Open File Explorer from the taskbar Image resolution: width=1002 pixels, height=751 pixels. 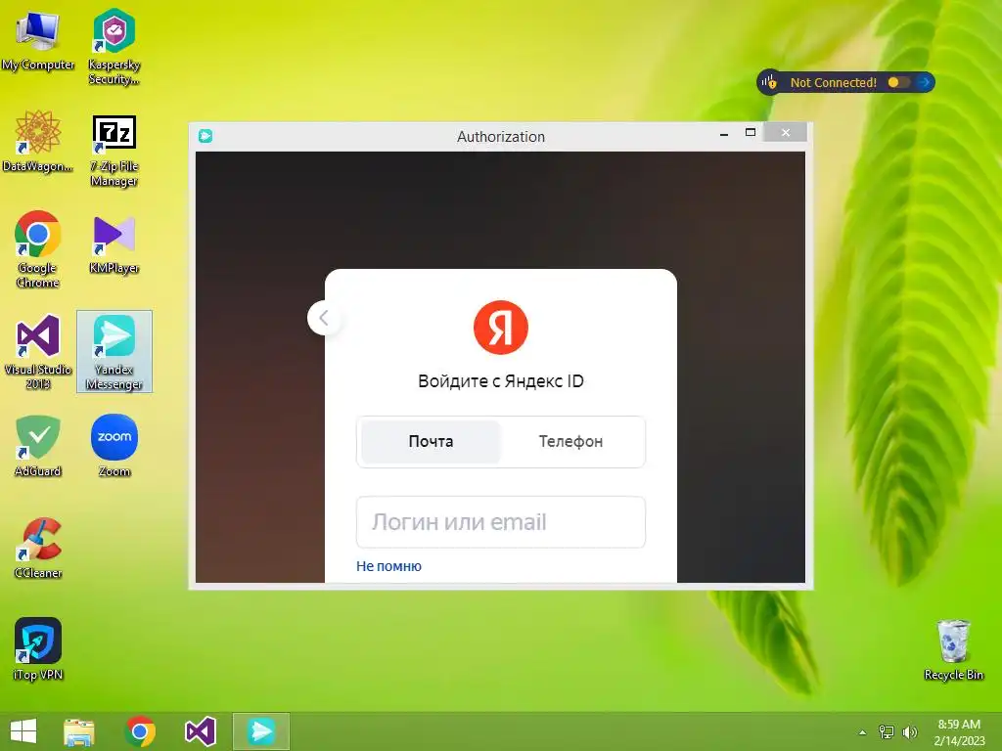tap(79, 731)
